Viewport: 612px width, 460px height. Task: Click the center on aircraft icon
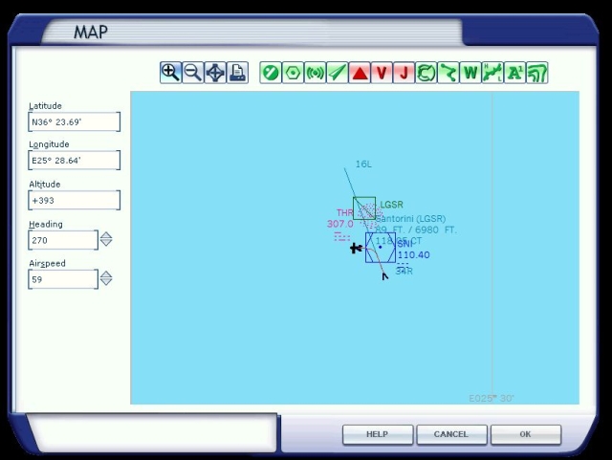[x=215, y=72]
